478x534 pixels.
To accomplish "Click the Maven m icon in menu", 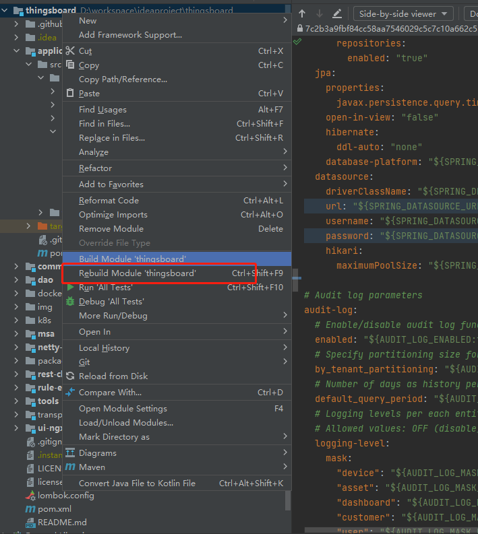I will 70,467.
